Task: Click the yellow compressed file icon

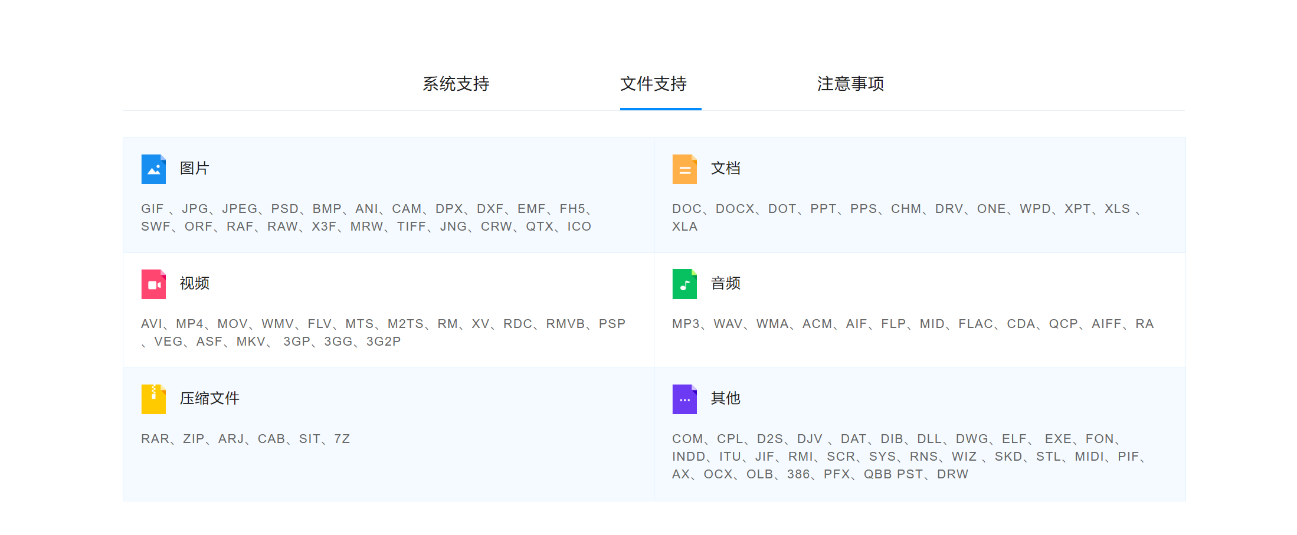Action: click(x=153, y=399)
